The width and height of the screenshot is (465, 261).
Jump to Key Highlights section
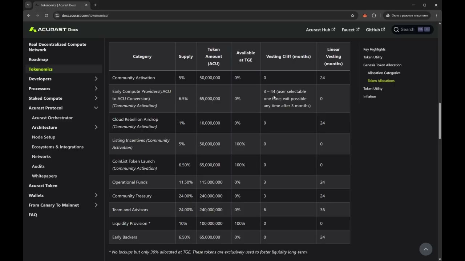click(375, 49)
